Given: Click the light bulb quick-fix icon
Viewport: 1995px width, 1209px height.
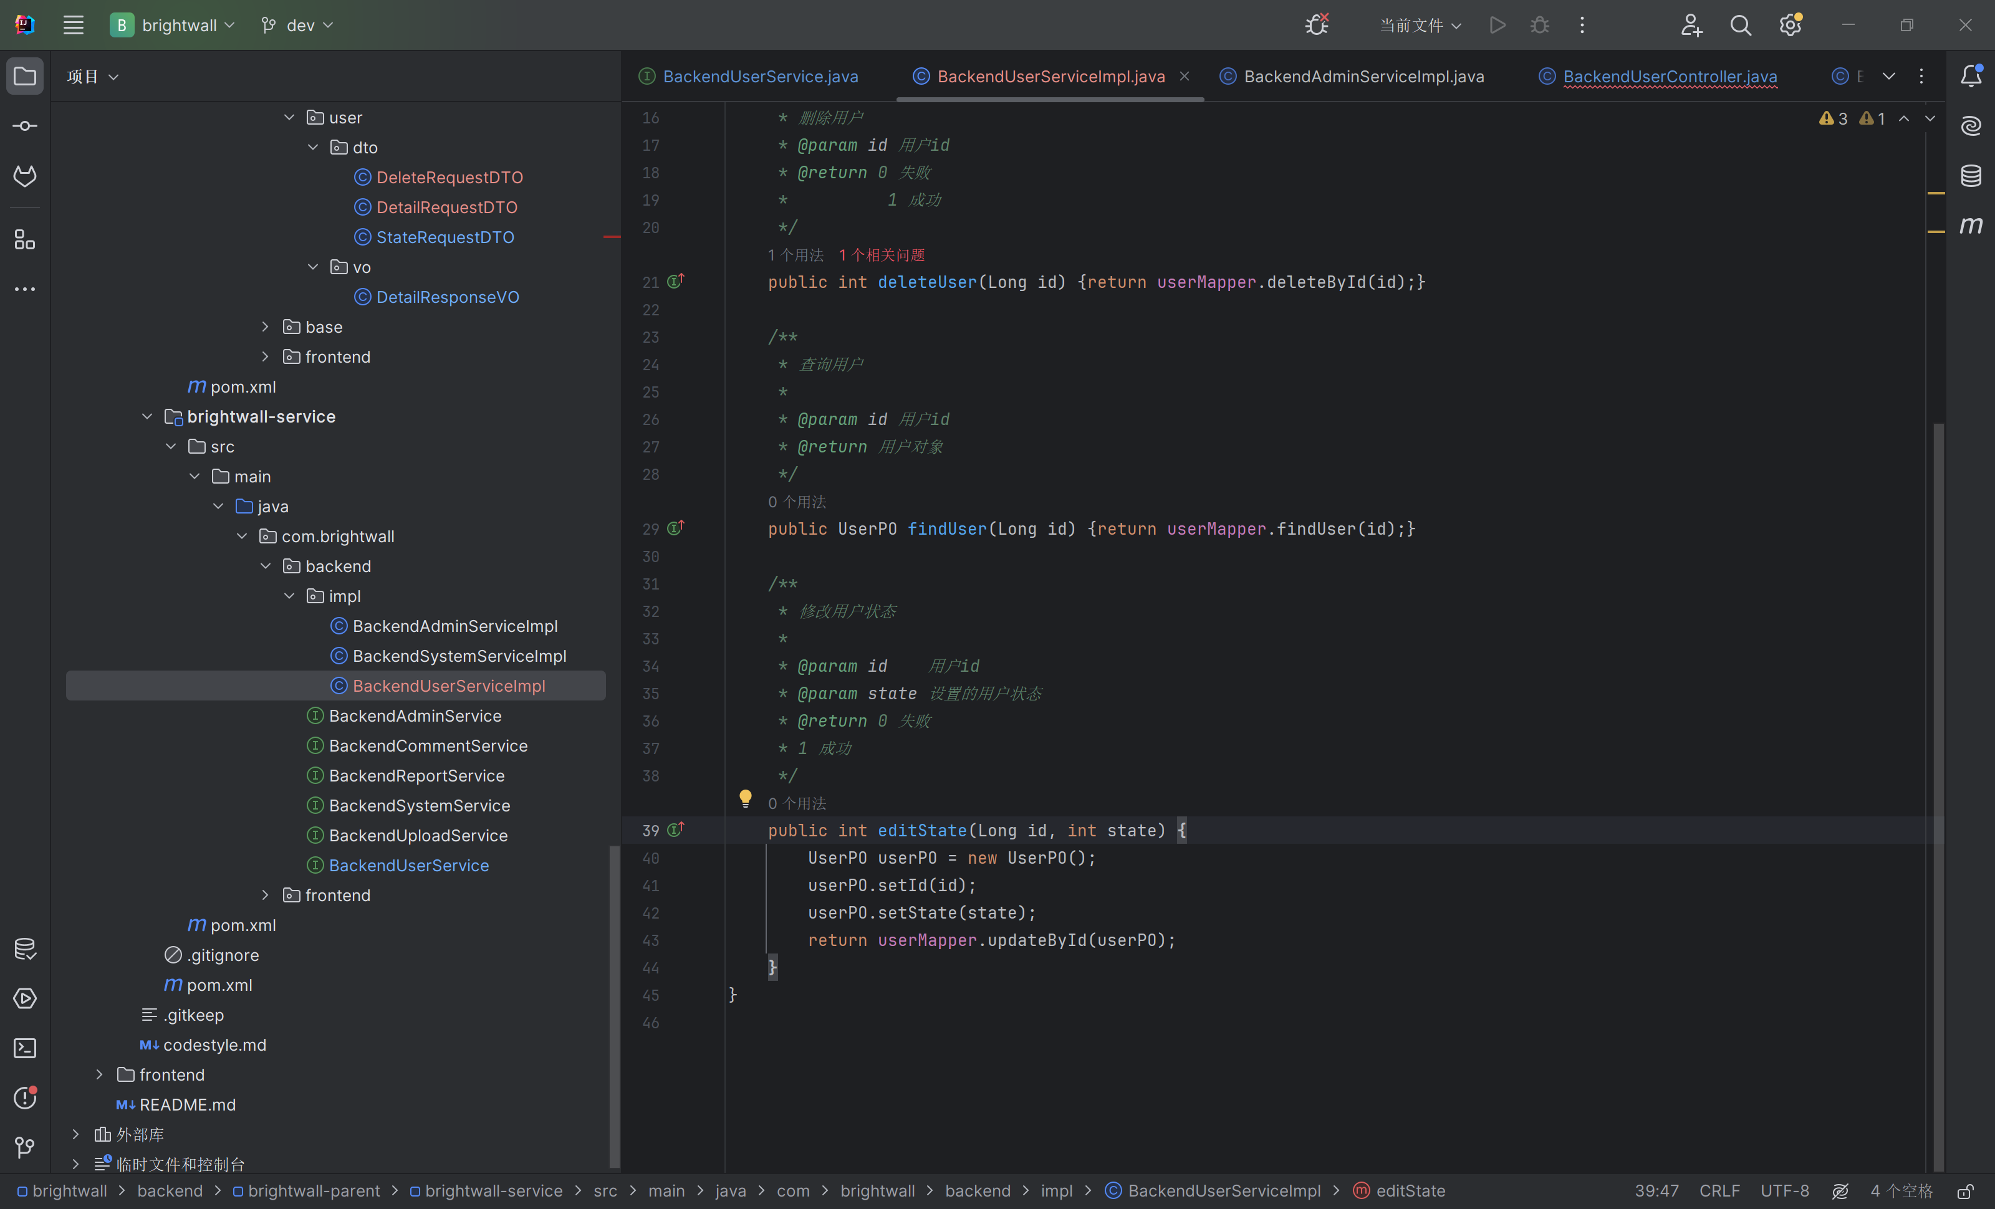Looking at the screenshot, I should [745, 798].
